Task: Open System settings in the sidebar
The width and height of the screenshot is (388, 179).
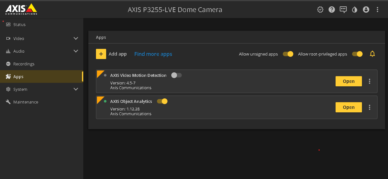Action: [42, 89]
